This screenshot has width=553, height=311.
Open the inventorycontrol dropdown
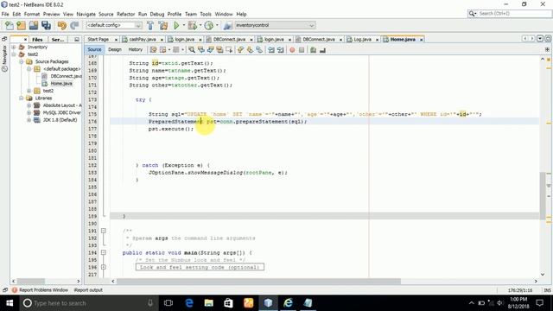point(275,25)
